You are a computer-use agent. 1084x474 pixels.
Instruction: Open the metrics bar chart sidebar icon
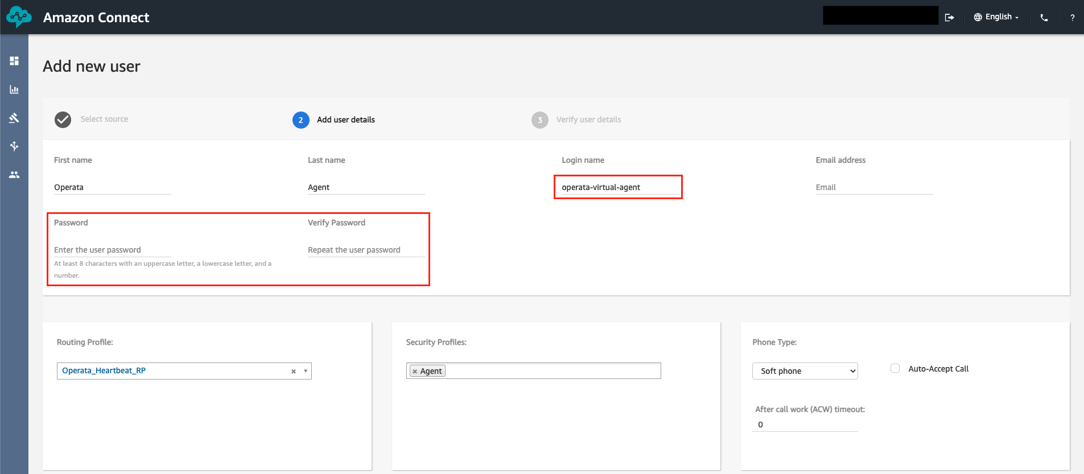[14, 89]
